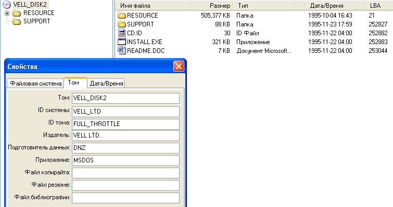The height and width of the screenshot is (207, 393).
Task: Click the ID Файл type cell
Action: pos(248,33)
